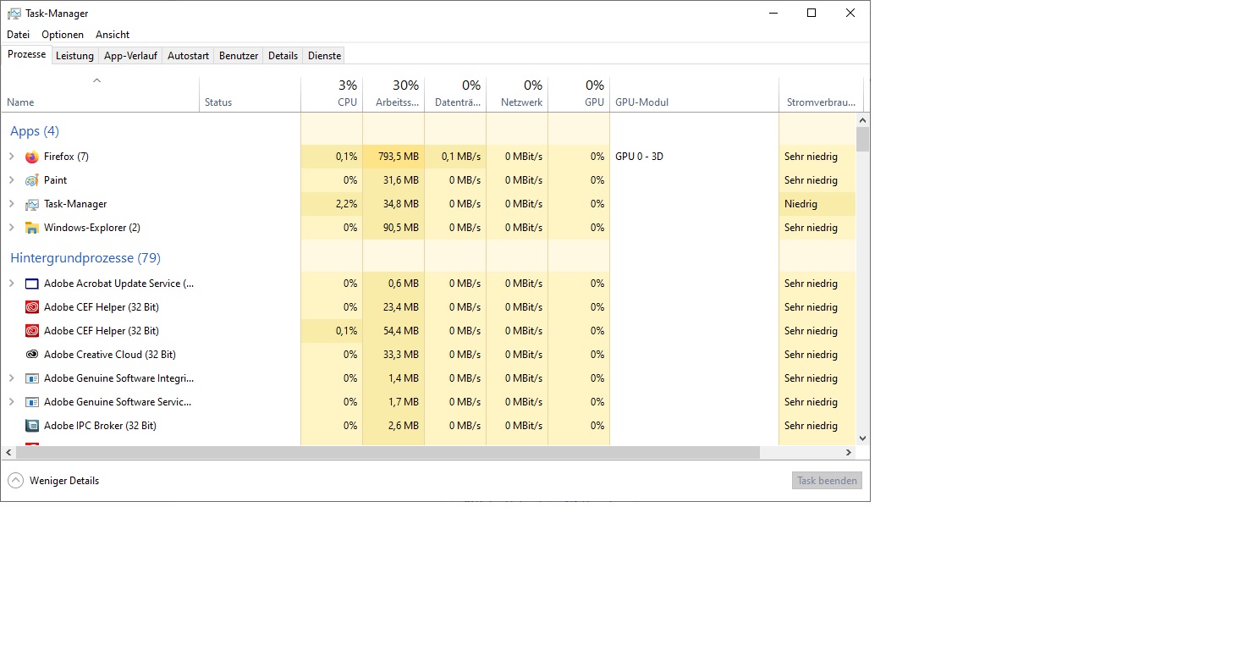Click the Adobe Genuine Software Service icon
This screenshot has height=667, width=1260.
pyautogui.click(x=32, y=402)
